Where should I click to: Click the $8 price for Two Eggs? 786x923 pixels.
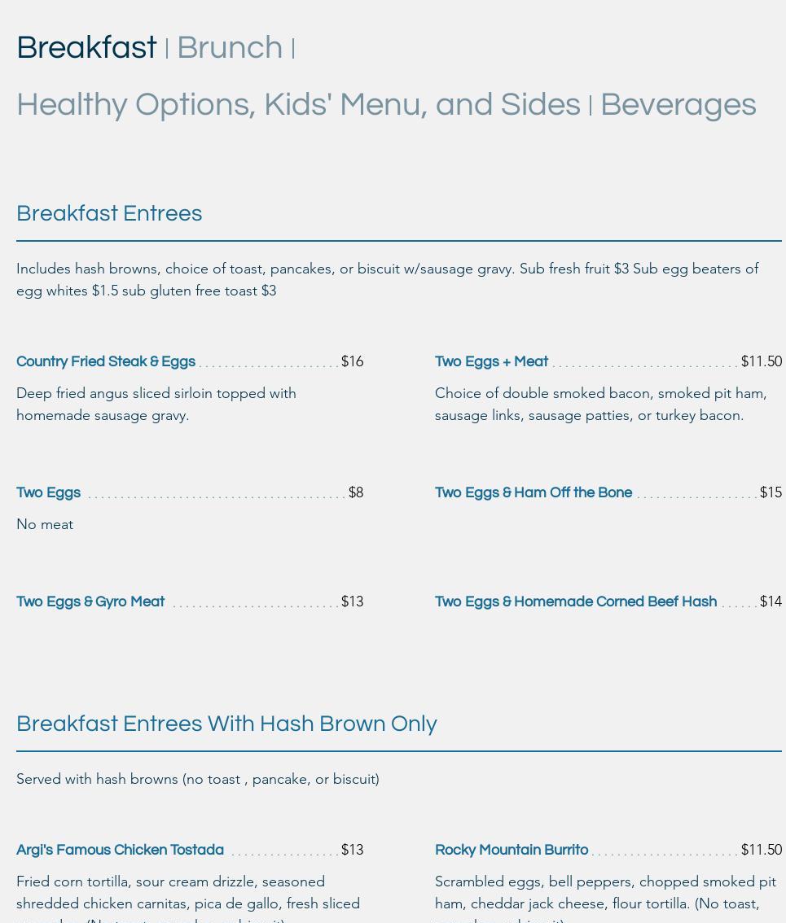(x=355, y=492)
